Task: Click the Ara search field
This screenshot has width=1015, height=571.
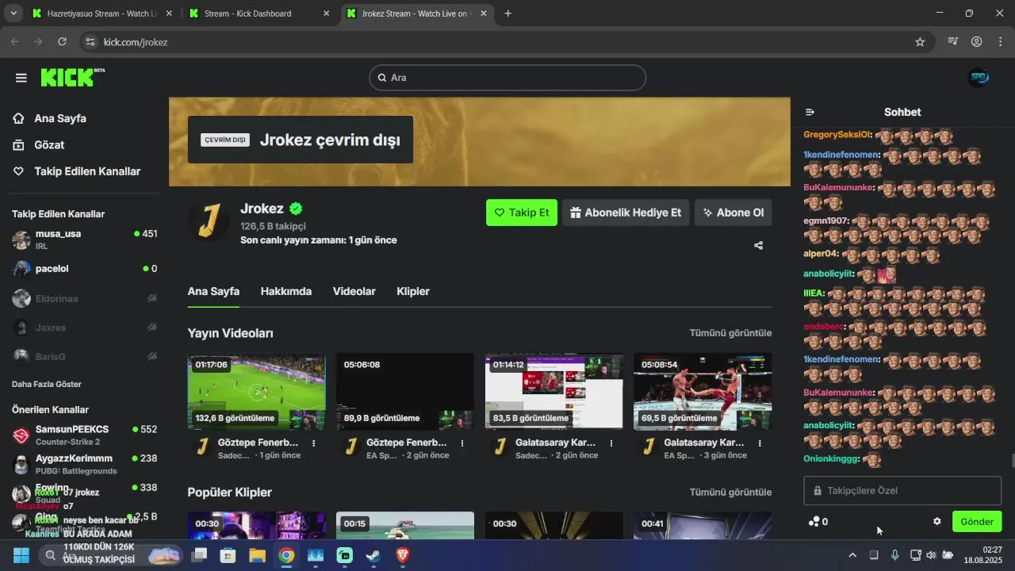Action: (507, 78)
